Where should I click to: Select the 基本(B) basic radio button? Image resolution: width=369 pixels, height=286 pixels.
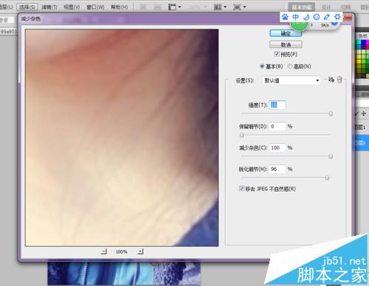point(262,66)
